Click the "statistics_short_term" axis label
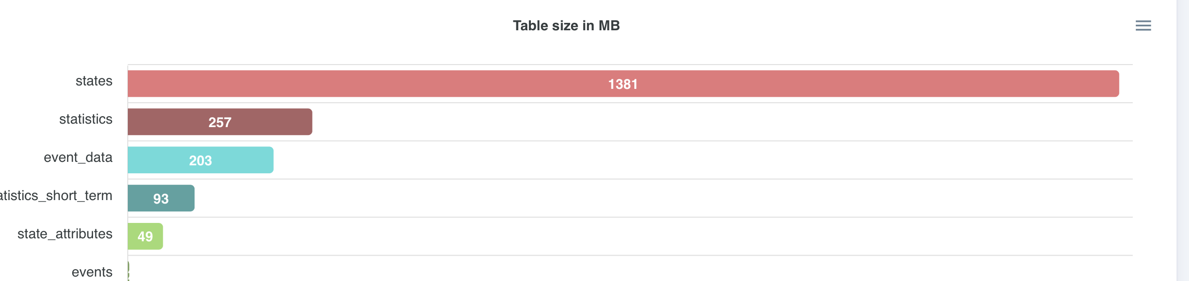 click(x=56, y=196)
